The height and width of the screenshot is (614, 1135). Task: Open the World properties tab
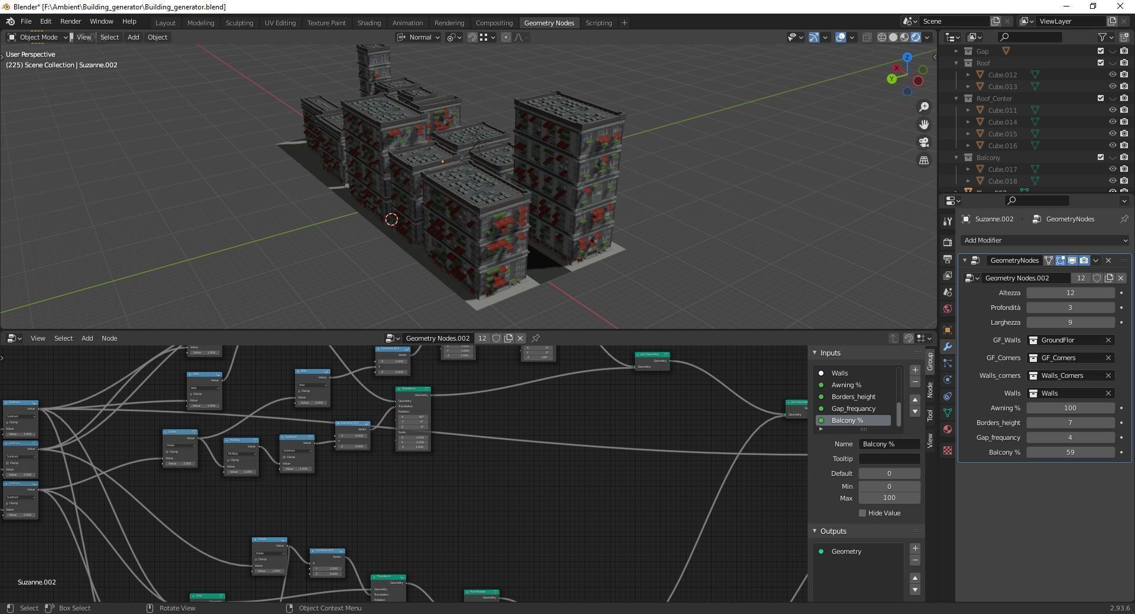948,309
